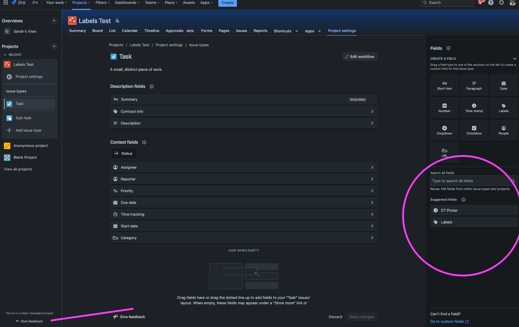Image resolution: width=519 pixels, height=327 pixels.
Task: Click the top Search box
Action: [447, 3]
